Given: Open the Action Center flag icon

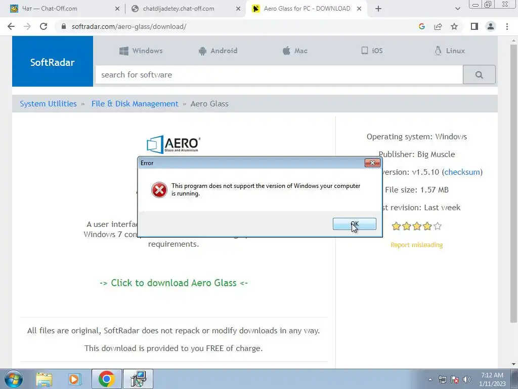Looking at the screenshot, I should (455, 379).
